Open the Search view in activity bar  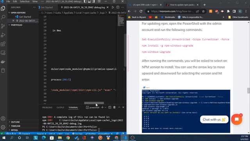pyautogui.click(x=3, y=17)
